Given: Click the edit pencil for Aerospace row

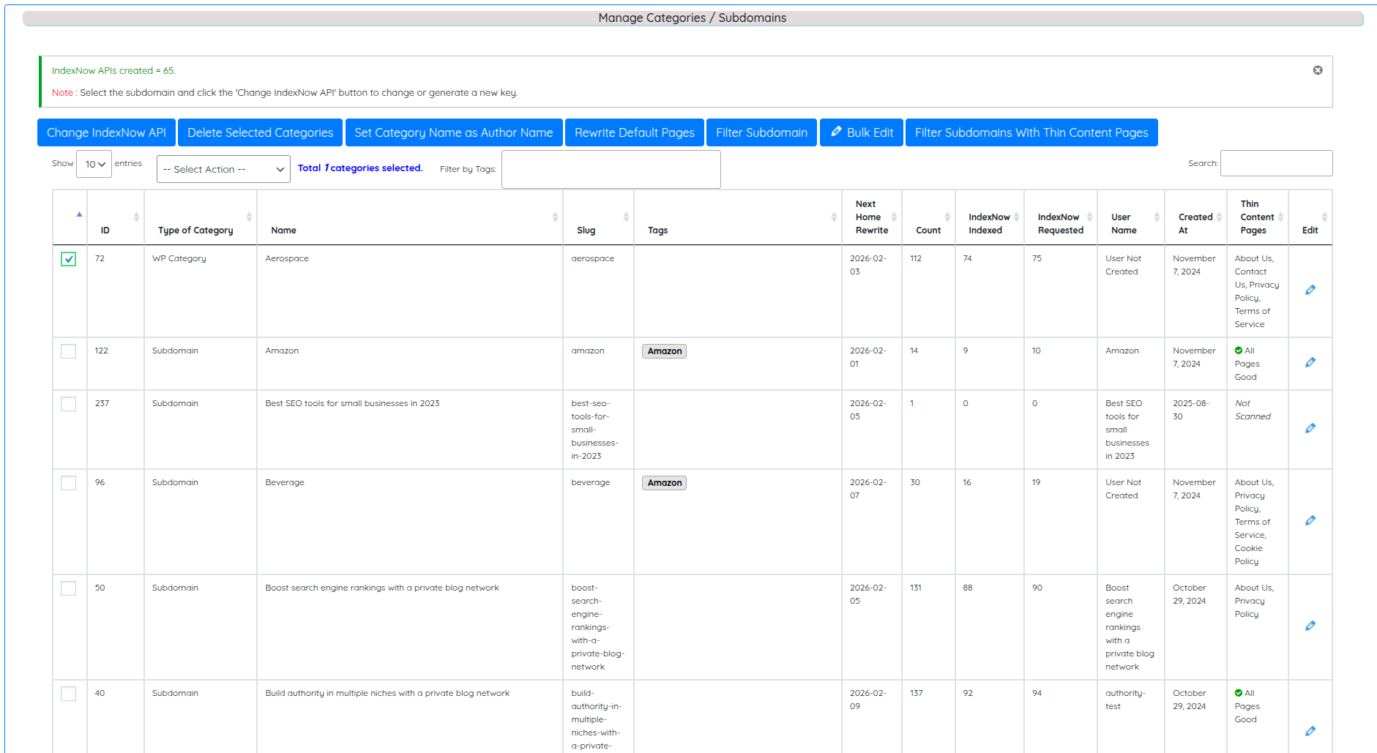Looking at the screenshot, I should tap(1310, 291).
